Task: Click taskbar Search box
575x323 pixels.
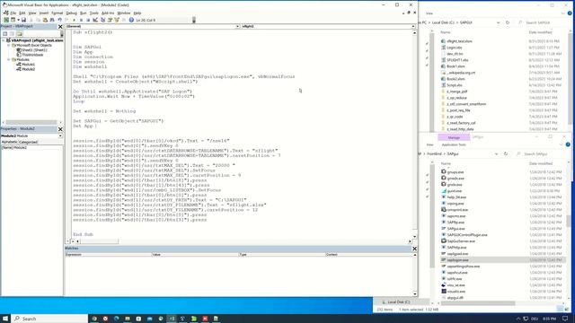Action: [49, 319]
